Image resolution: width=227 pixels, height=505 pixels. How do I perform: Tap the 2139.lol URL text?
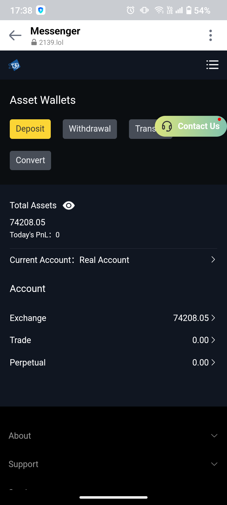point(51,42)
